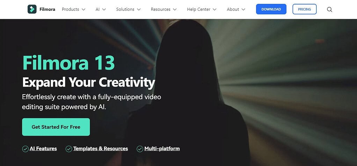Open the AI menu item
This screenshot has width=357, height=166.
tap(97, 9)
